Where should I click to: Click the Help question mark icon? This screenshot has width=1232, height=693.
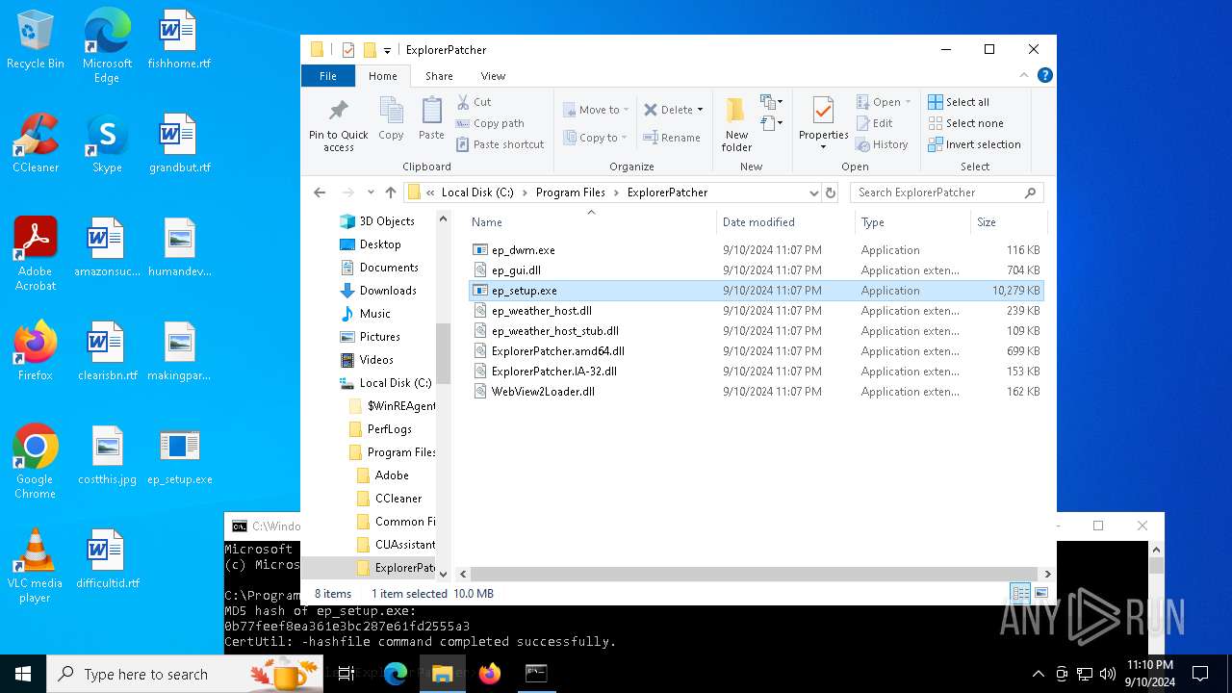[1044, 75]
